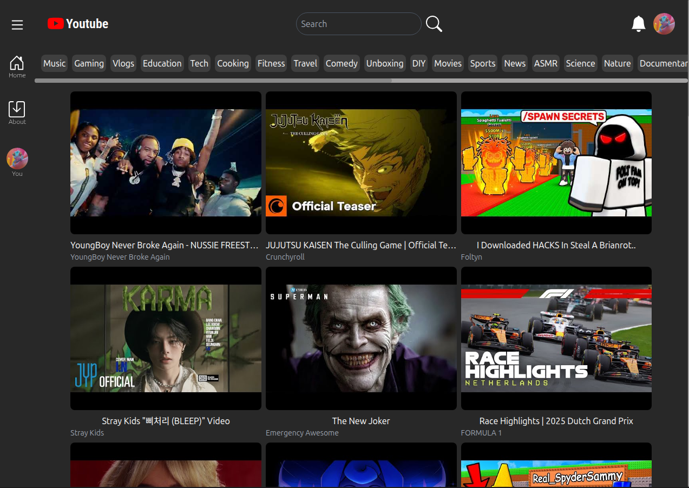Click title "I Downloaded HACKS In Steal A Brianrot.."
This screenshot has width=689, height=488.
556,245
